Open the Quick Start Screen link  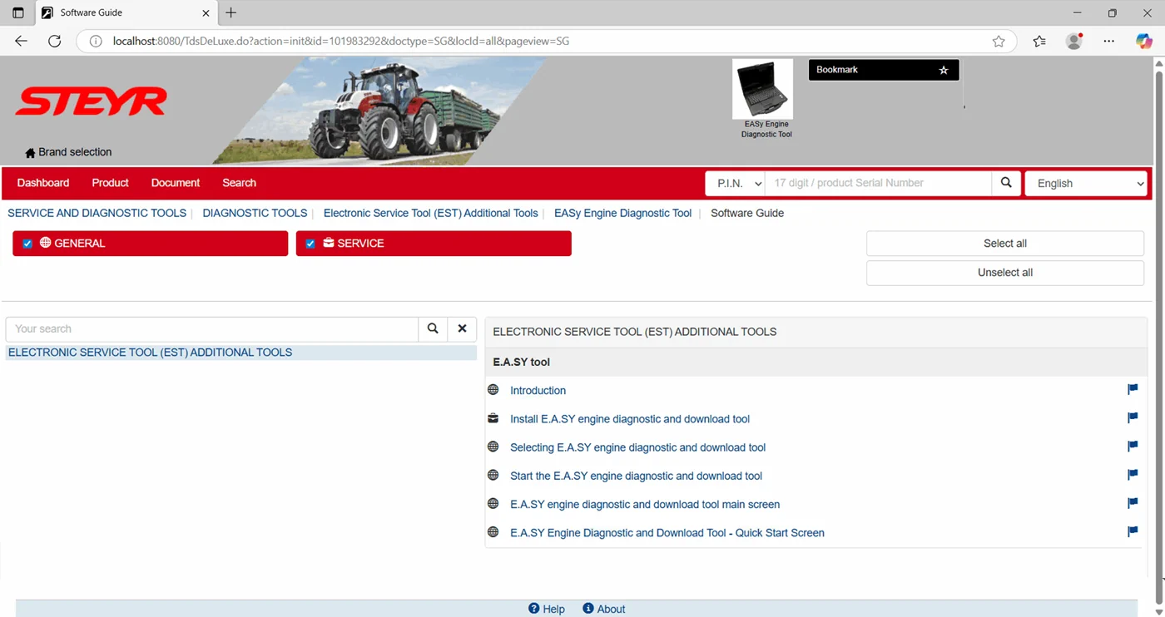tap(667, 533)
